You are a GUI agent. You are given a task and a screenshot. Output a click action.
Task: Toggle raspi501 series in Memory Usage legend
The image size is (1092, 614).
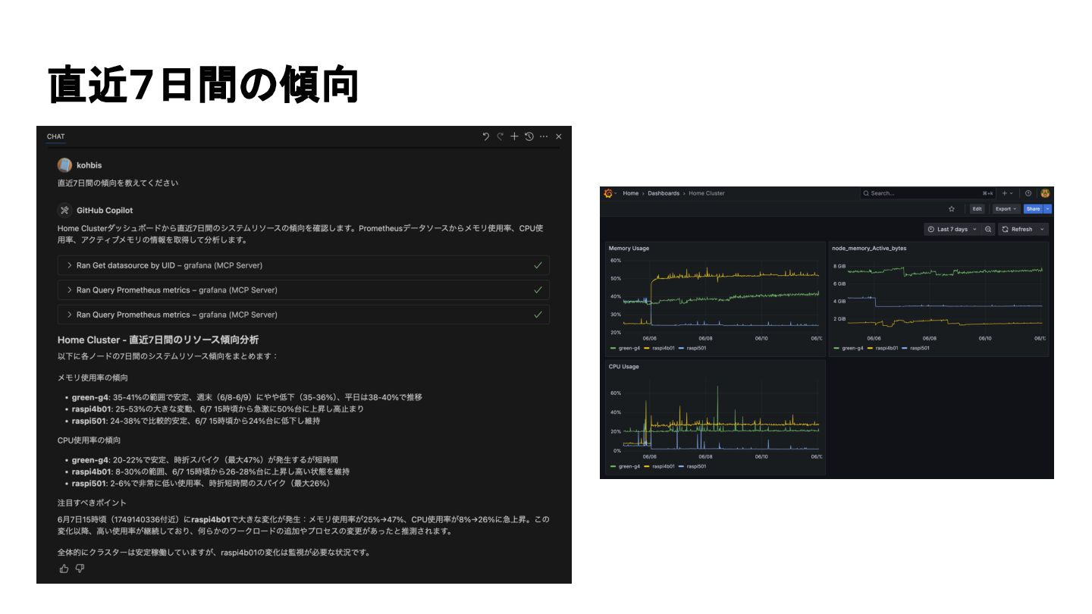tap(692, 348)
